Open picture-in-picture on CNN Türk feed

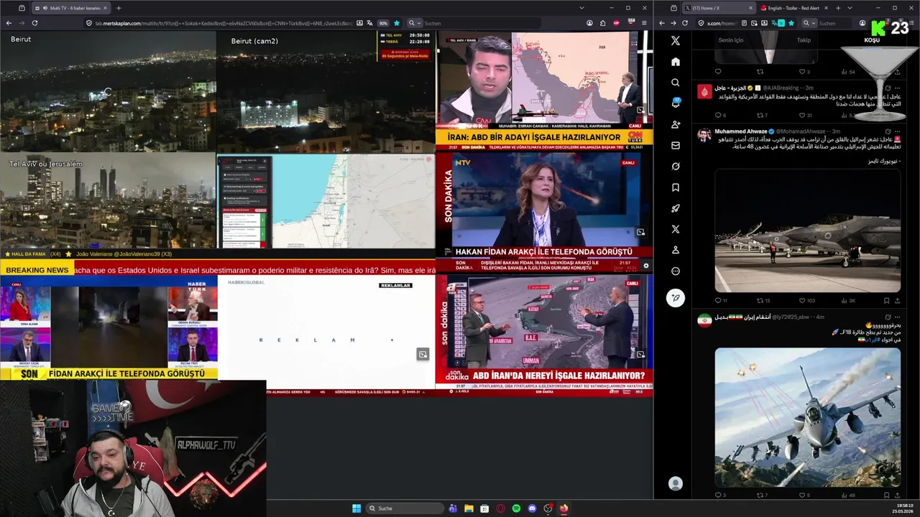pos(640,110)
